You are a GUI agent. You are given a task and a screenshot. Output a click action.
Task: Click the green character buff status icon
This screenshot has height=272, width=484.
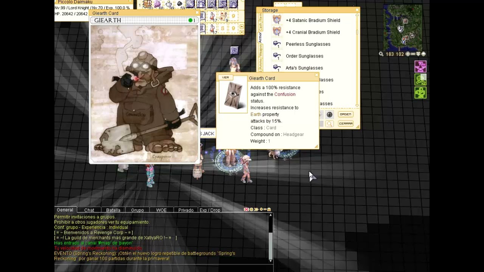click(420, 93)
